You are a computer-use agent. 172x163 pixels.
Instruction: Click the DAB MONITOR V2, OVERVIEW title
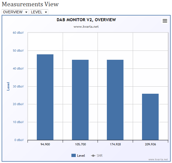click(86, 20)
